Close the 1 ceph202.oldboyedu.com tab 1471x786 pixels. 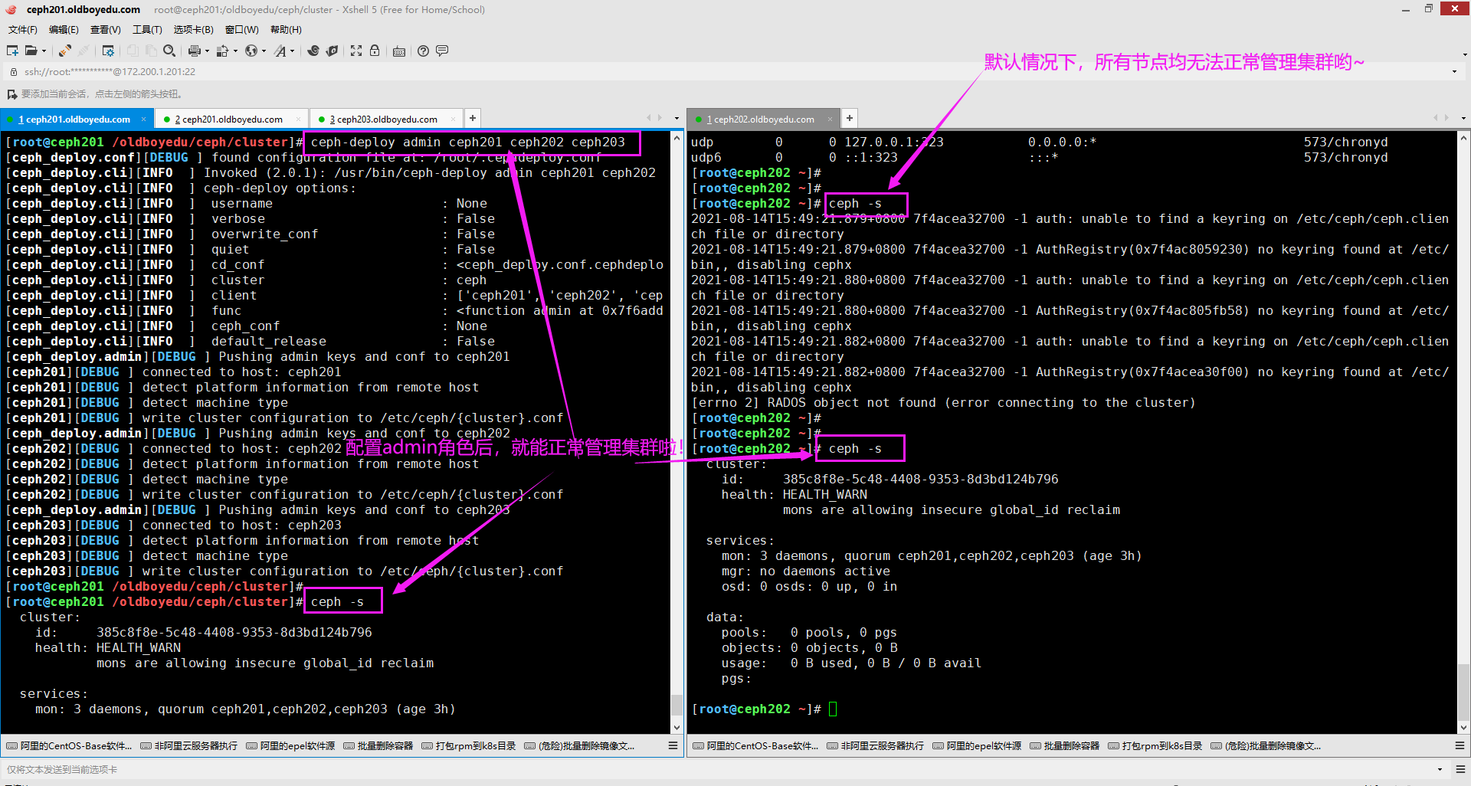pos(830,119)
